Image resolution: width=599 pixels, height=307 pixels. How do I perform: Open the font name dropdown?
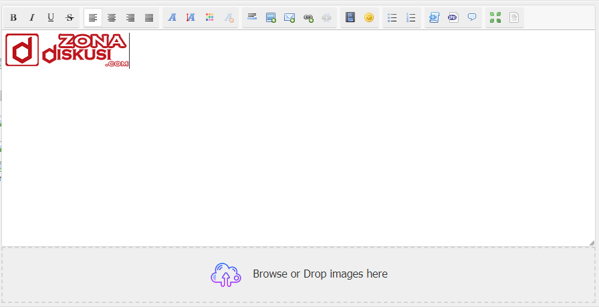172,17
